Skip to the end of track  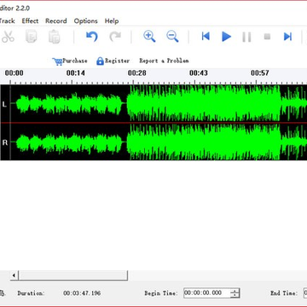[x=287, y=37]
